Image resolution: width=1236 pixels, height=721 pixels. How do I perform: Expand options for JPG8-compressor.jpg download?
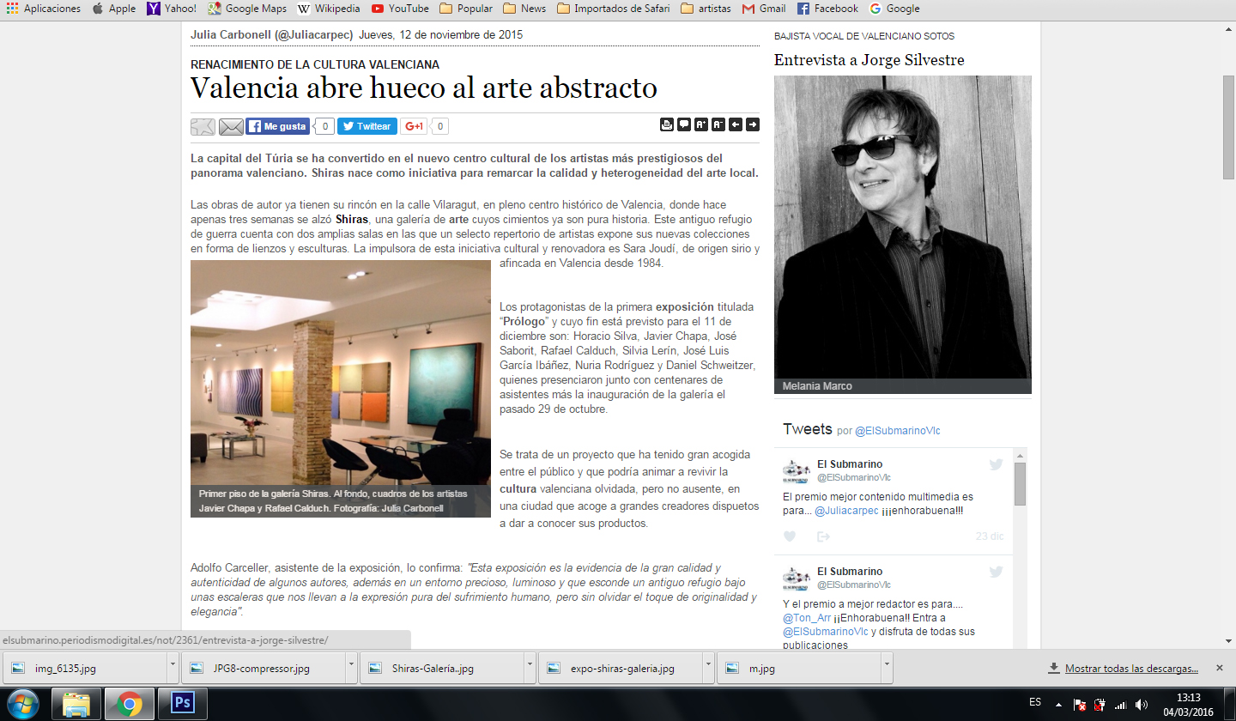351,668
